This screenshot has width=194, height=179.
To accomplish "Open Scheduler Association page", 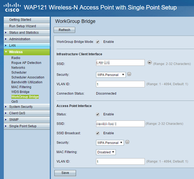I will pyautogui.click(x=28, y=77).
